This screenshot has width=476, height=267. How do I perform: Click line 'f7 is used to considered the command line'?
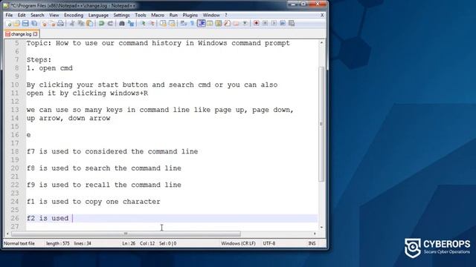click(112, 151)
